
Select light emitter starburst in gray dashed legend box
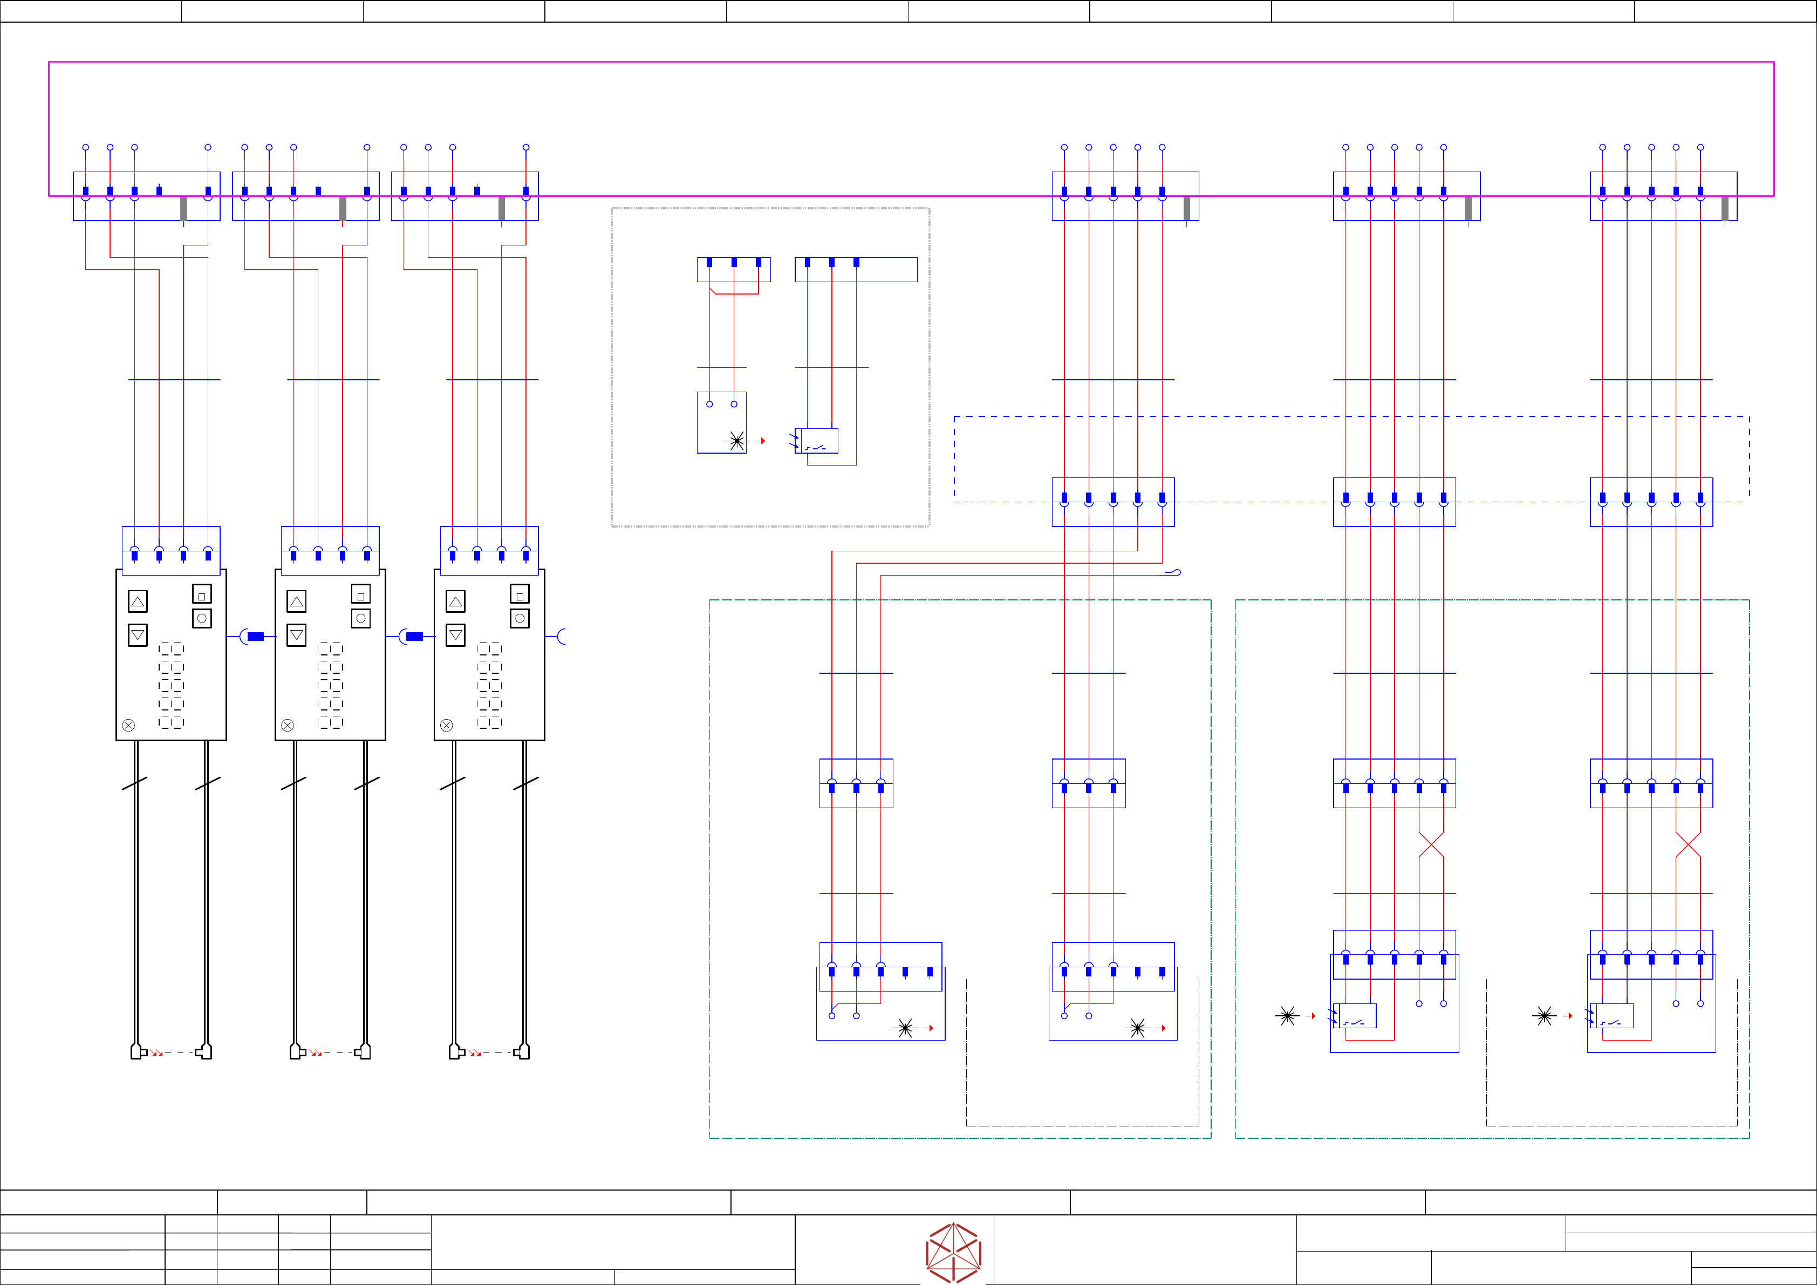[737, 441]
